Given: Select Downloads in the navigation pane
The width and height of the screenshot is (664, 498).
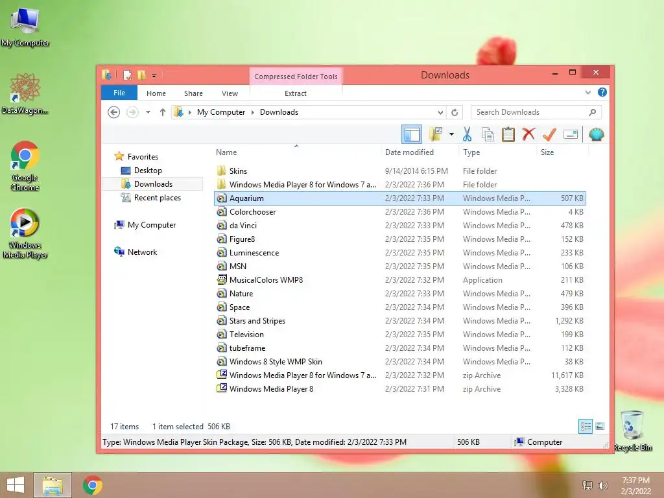Looking at the screenshot, I should 153,184.
